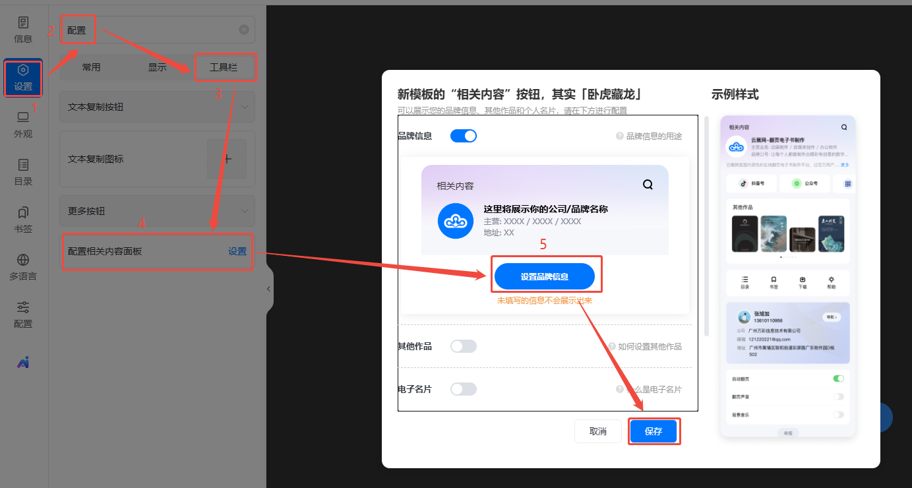
Task: Open the 信息 sidebar icon
Action: (23, 30)
